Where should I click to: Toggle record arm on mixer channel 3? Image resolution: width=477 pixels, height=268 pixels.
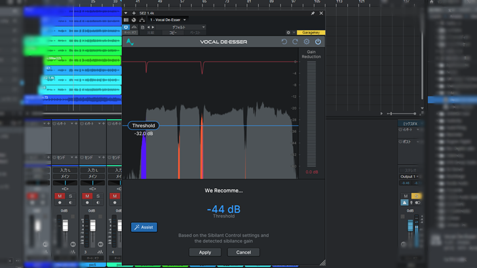pyautogui.click(x=87, y=202)
